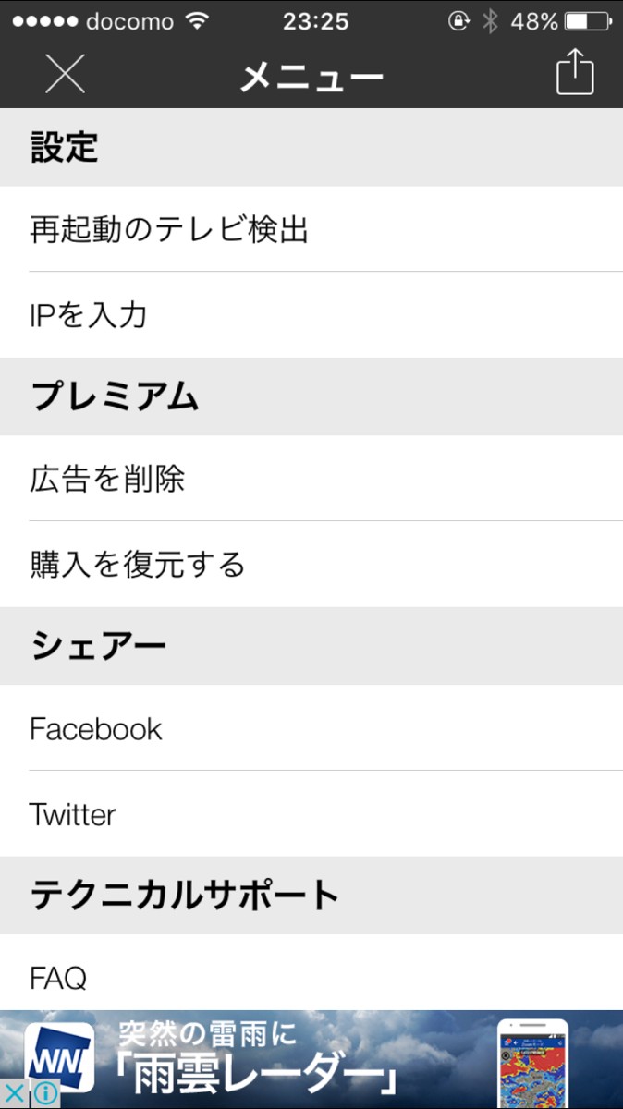This screenshot has width=623, height=1109.
Task: Tap the Bluetooth icon in the status bar
Action: (490, 21)
